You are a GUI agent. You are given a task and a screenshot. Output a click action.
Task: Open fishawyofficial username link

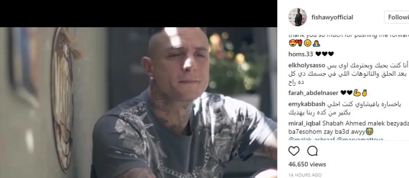(x=332, y=17)
